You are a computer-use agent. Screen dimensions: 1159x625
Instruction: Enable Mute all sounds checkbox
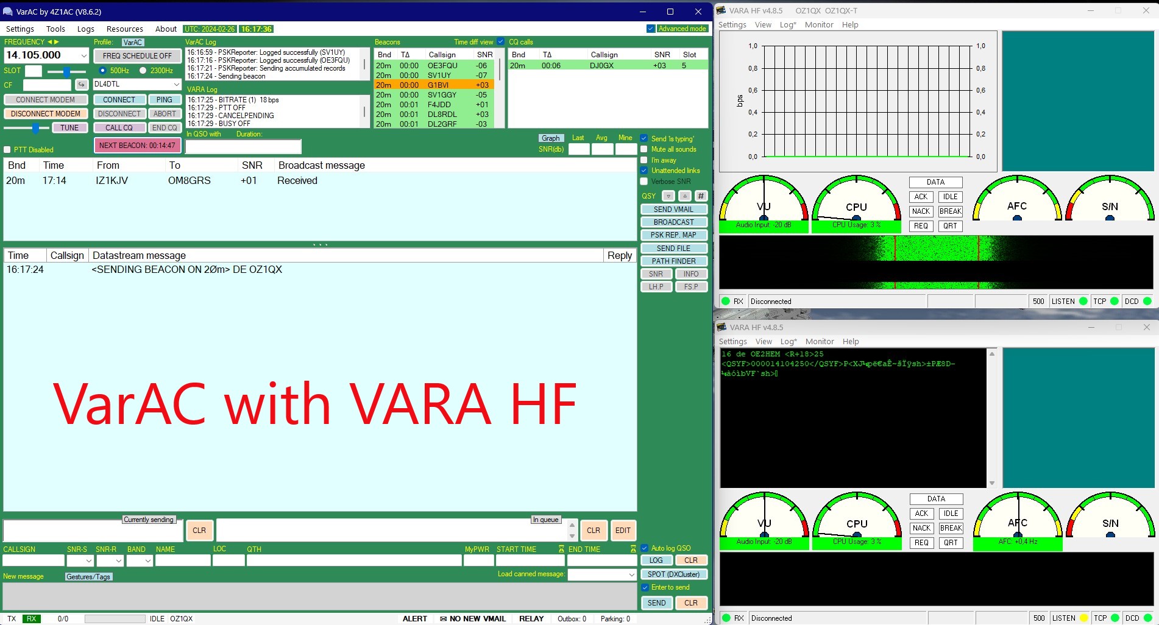coord(644,149)
